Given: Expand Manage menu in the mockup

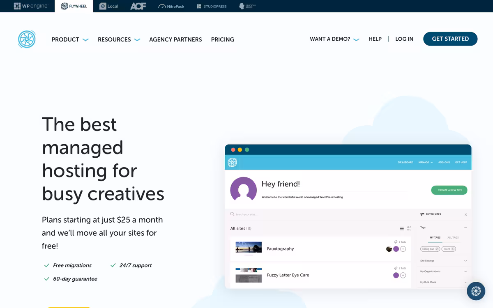Looking at the screenshot, I should point(426,162).
